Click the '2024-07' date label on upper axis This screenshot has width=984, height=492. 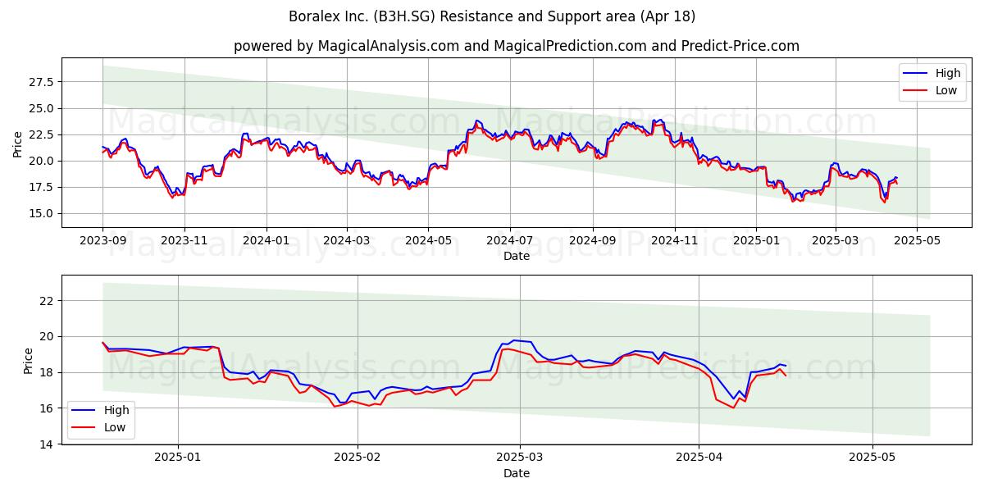click(509, 242)
